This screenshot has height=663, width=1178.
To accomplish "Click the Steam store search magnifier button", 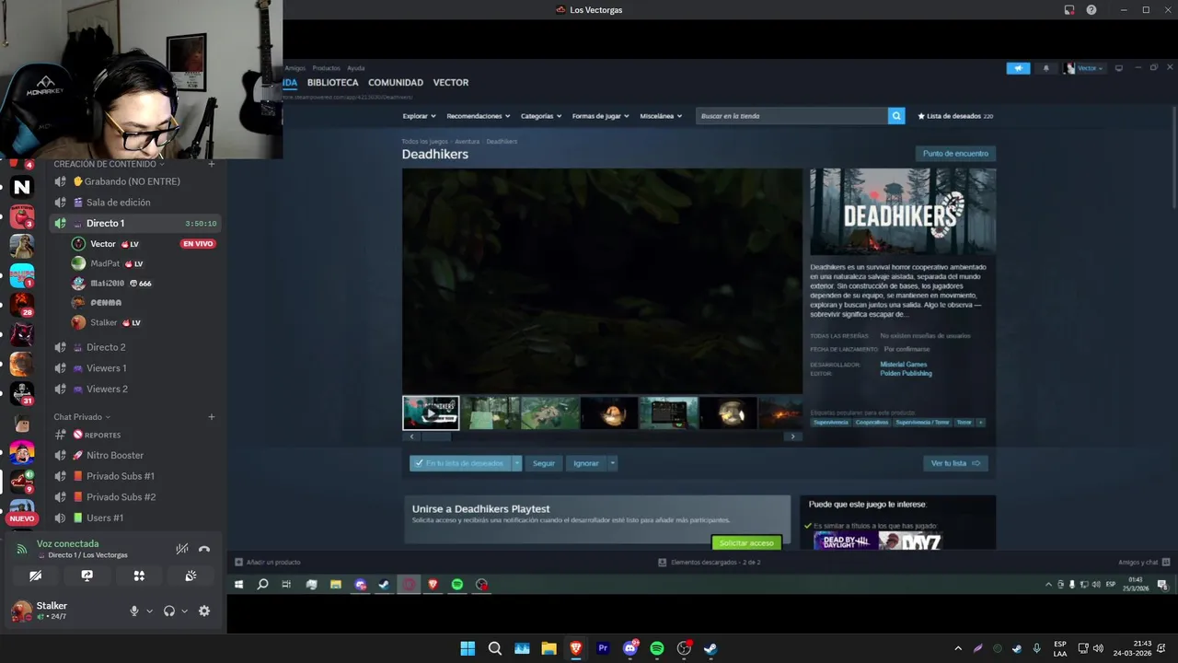I will tap(896, 116).
